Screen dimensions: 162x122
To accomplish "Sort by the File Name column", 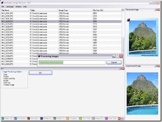I will 15,10.
